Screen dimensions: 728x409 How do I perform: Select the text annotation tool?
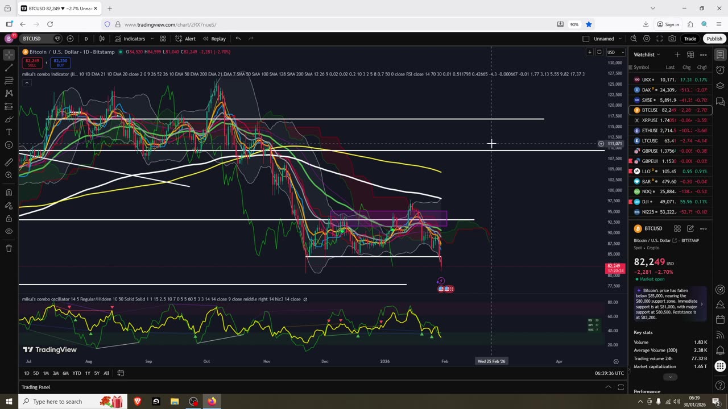(x=9, y=132)
